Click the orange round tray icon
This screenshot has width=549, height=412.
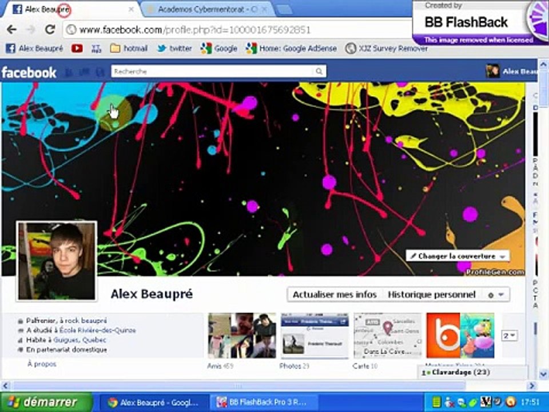[511, 402]
